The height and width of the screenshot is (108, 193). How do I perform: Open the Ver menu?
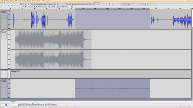pyautogui.click(x=20, y=1)
